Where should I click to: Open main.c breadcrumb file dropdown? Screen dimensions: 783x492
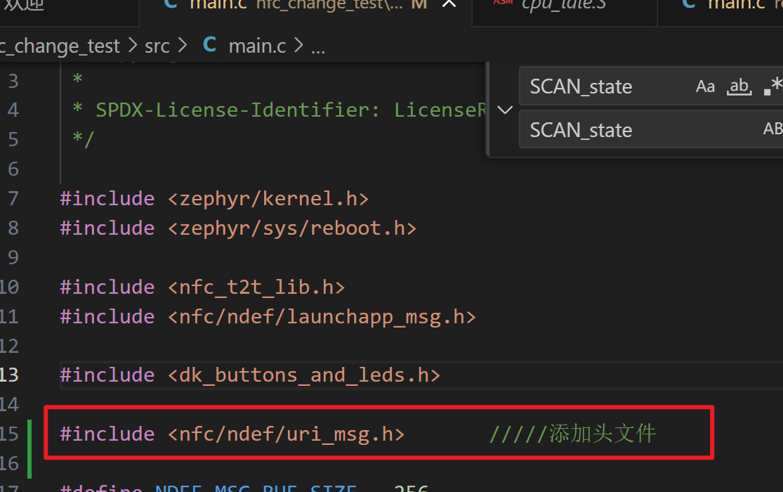[257, 46]
